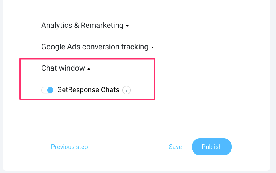
Task: Click the arrow beside Google Ads conversion tracking
Action: pyautogui.click(x=152, y=47)
